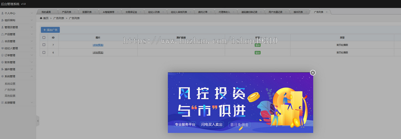
Task: Switch to 产品列表 tab
Action: click(x=67, y=12)
